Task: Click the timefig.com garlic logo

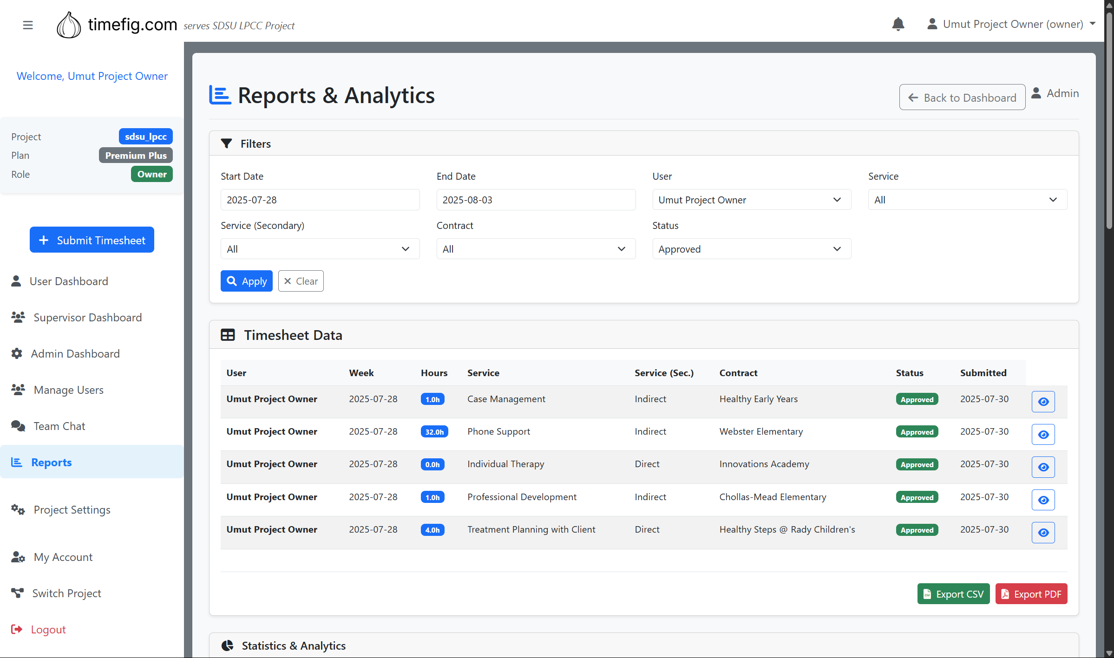Action: click(69, 25)
